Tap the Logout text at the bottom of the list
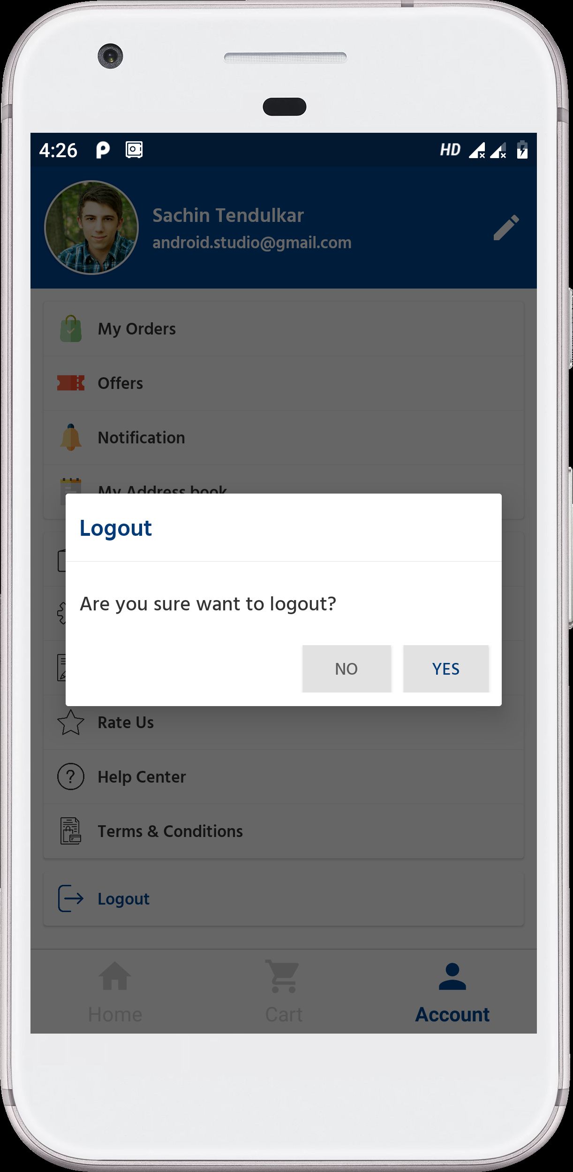573x1172 pixels. pos(124,899)
